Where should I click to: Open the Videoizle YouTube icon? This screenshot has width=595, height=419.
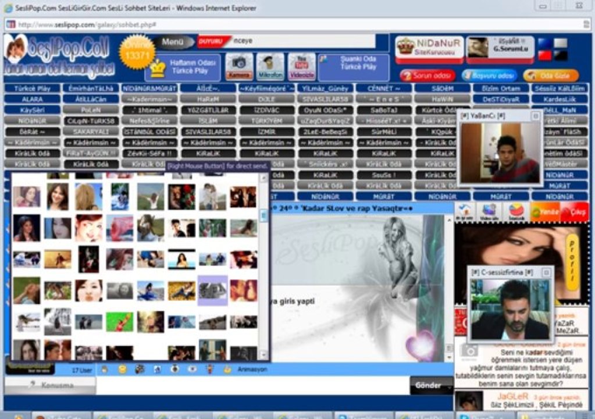tap(301, 67)
